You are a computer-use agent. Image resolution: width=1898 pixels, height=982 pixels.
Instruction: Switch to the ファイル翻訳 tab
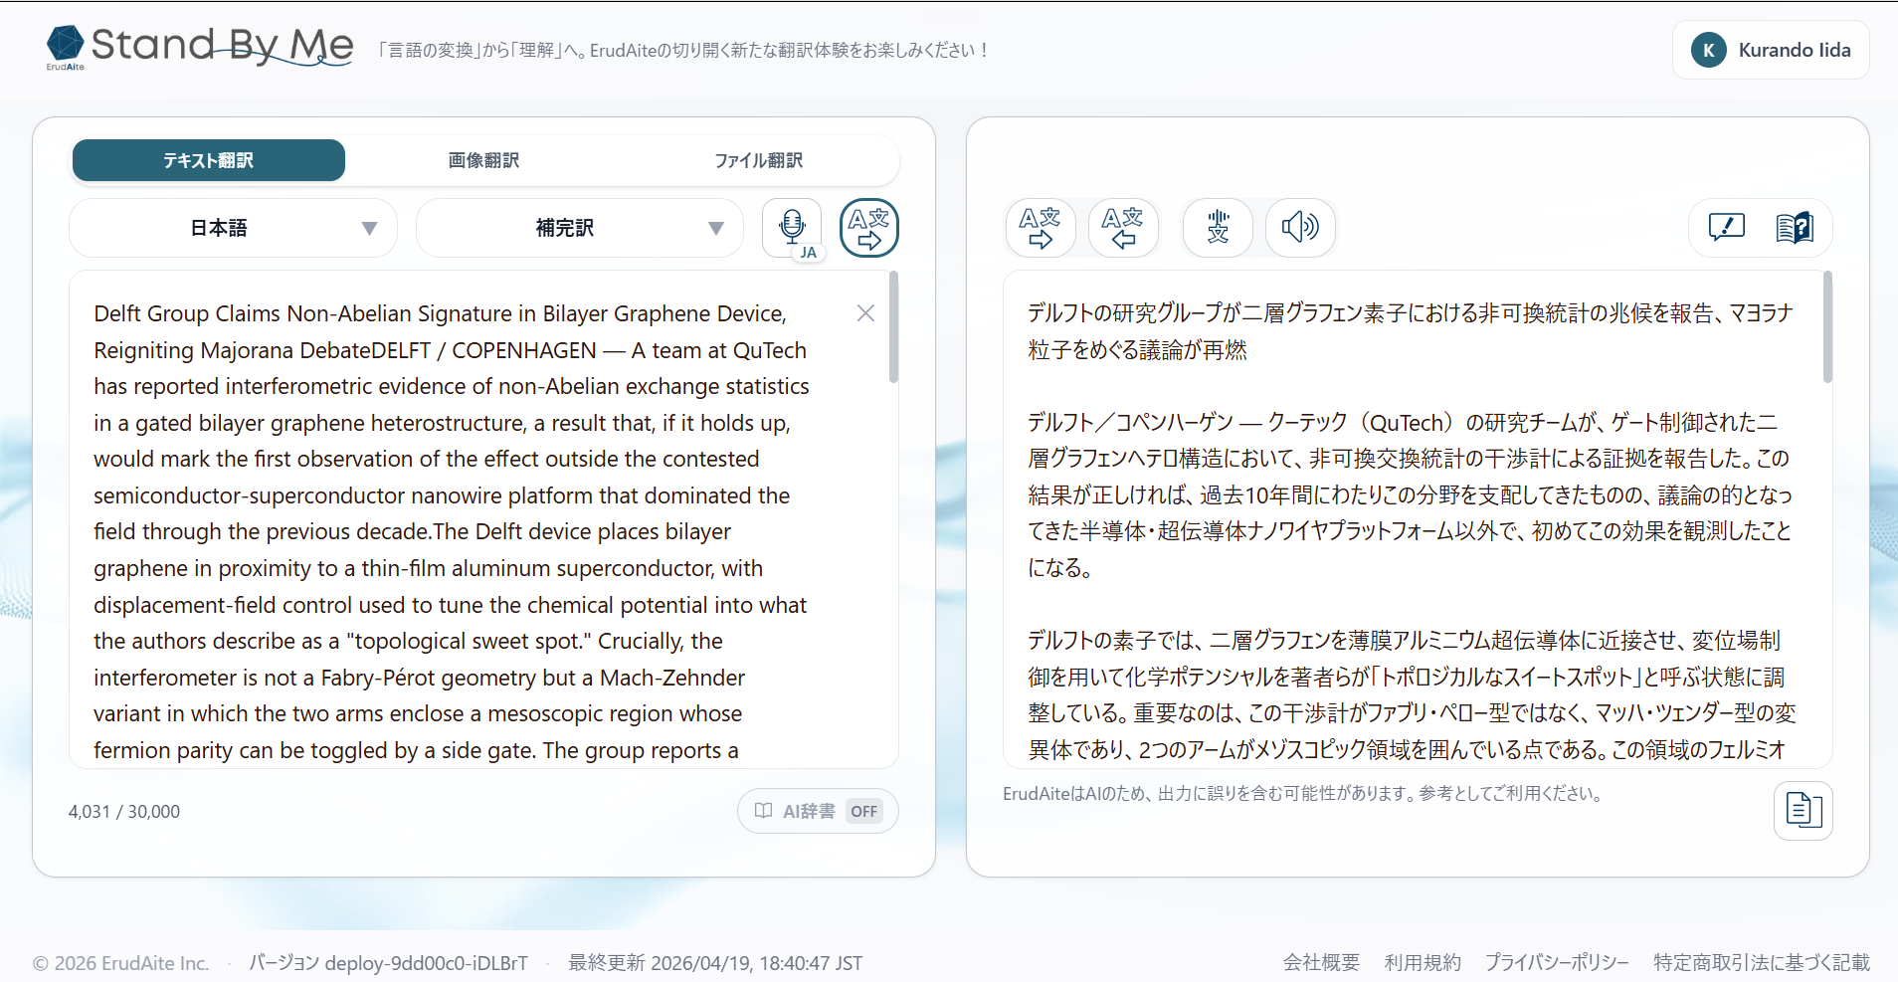[x=759, y=160]
